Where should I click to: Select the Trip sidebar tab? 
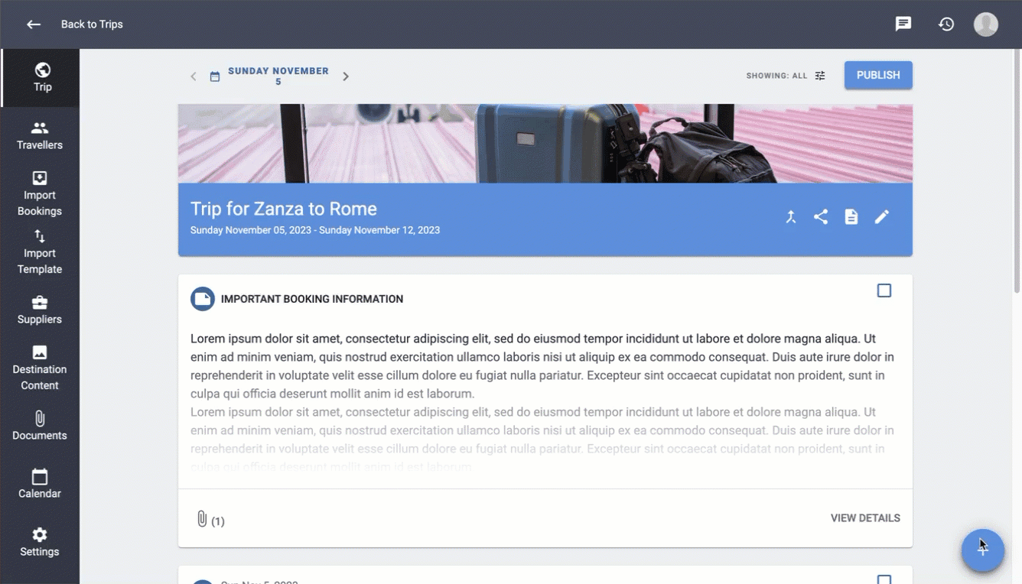point(41,78)
